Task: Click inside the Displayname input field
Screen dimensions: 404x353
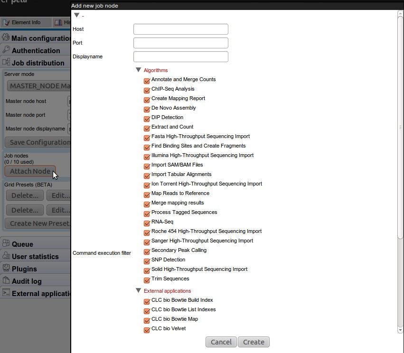Action: [x=180, y=56]
